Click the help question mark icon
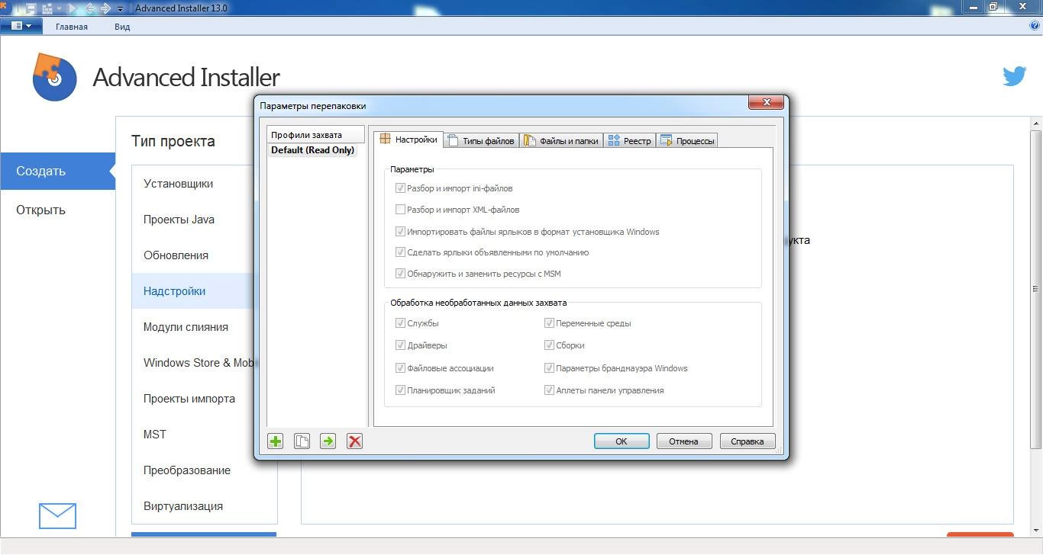Screen dimensions: 1043x555 click(1035, 26)
